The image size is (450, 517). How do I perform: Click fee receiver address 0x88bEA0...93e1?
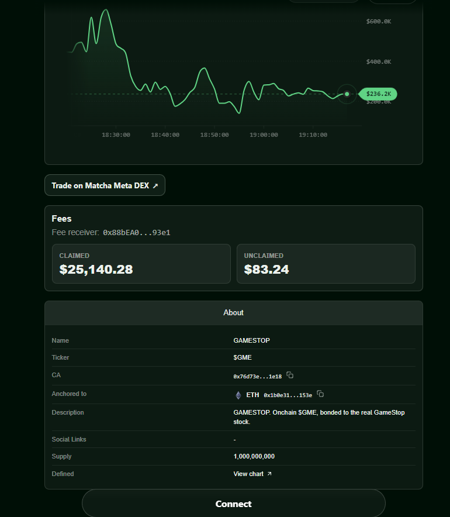point(136,233)
